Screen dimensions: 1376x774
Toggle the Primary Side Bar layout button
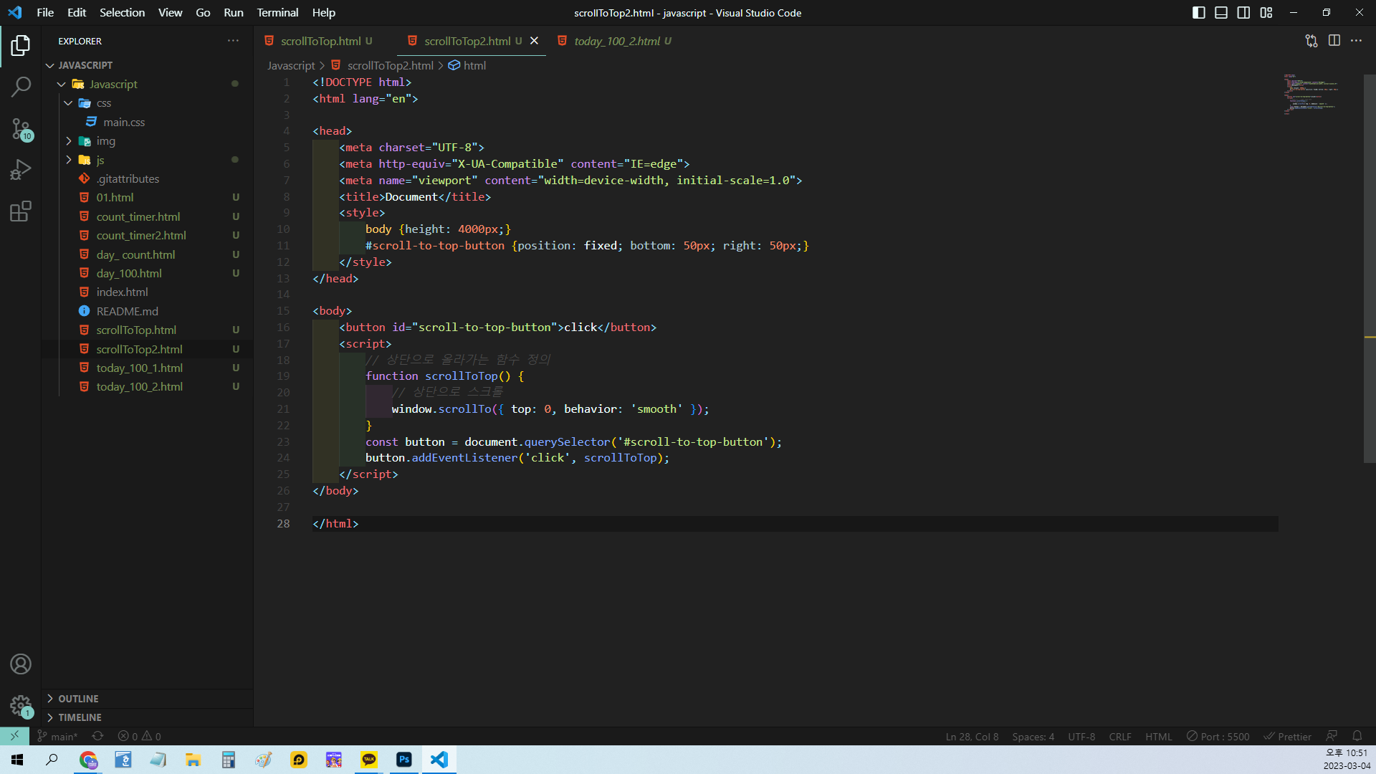pos(1199,13)
